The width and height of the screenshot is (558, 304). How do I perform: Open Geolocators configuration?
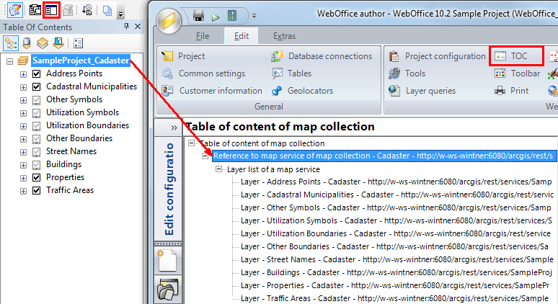(x=302, y=91)
